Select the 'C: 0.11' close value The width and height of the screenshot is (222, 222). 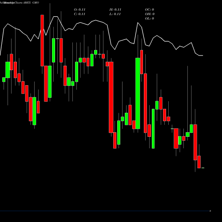coord(79,14)
